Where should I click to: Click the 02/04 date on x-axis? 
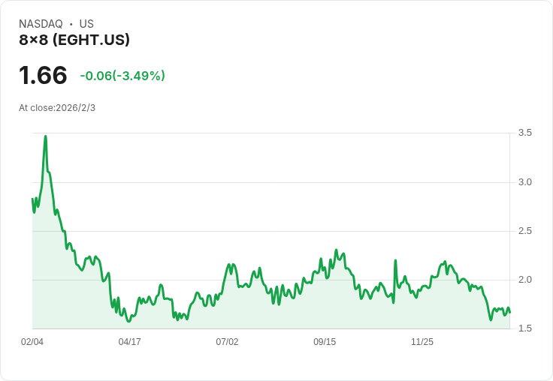(32, 342)
